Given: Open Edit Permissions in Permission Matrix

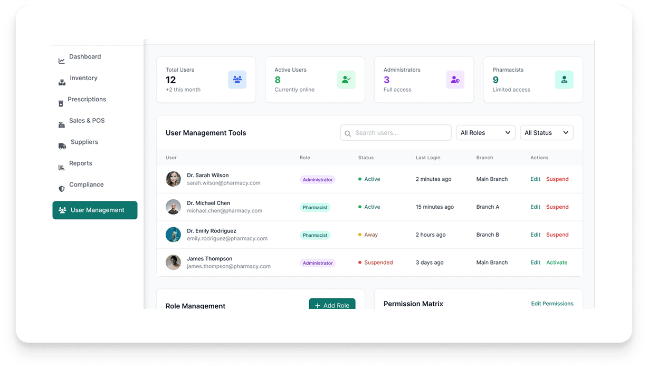Looking at the screenshot, I should click(552, 303).
